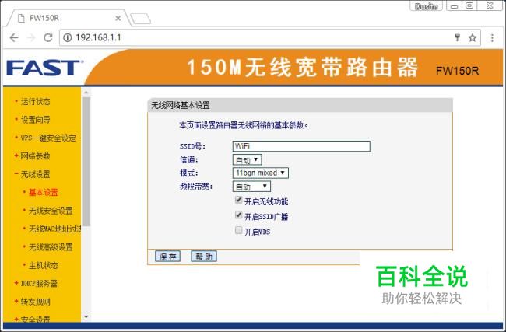Open 无线安全设置 in the sidebar
The image size is (506, 332).
(x=51, y=211)
